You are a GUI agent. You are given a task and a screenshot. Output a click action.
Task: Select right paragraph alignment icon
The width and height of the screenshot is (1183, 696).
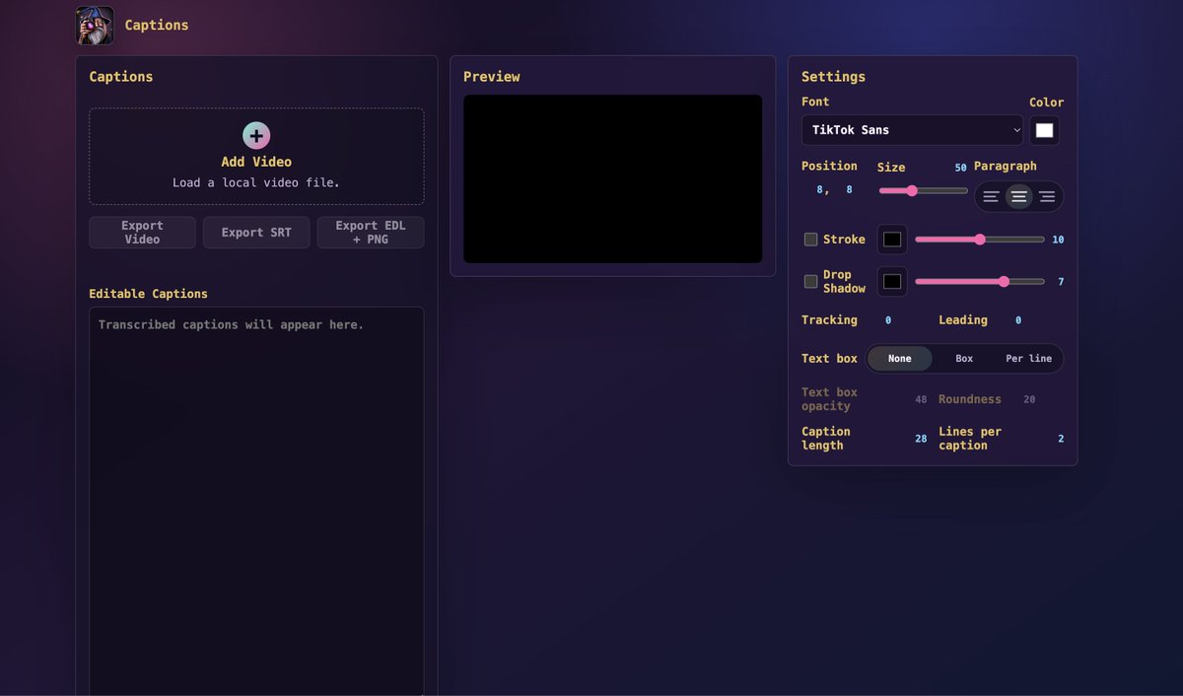1047,197
